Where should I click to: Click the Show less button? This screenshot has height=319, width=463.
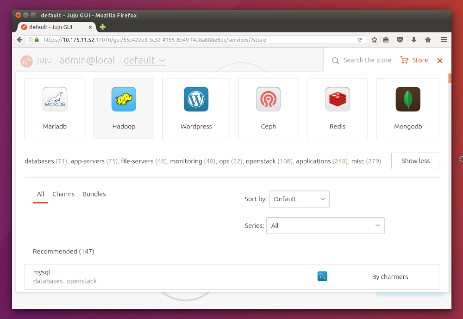click(415, 161)
